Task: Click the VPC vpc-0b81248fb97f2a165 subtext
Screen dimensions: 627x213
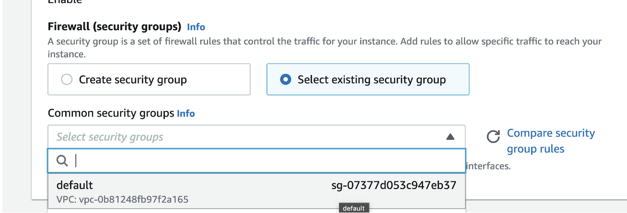Action: [122, 199]
